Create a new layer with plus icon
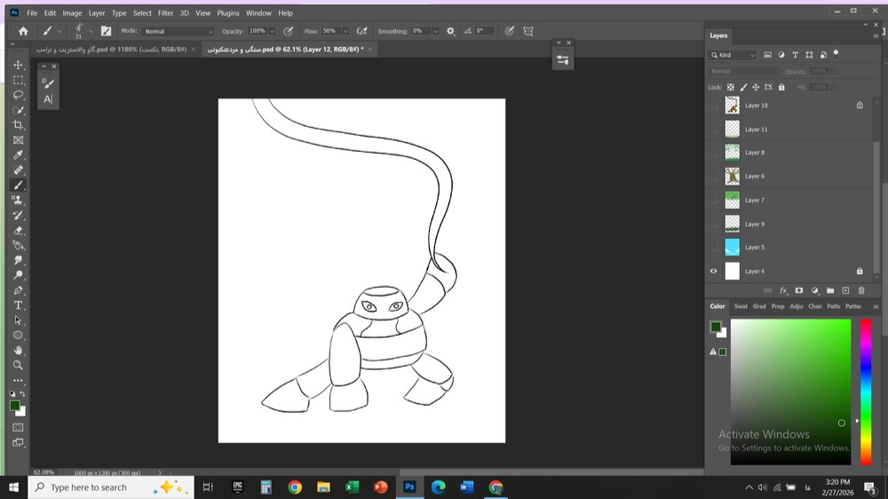The height and width of the screenshot is (499, 888). 845,290
